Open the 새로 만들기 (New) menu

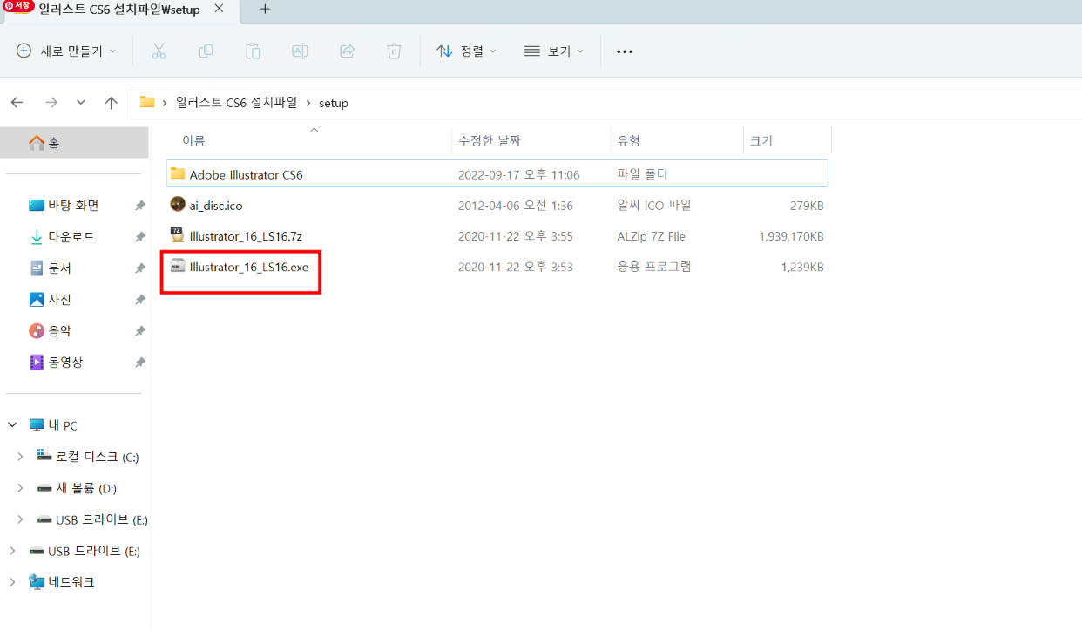(x=66, y=51)
